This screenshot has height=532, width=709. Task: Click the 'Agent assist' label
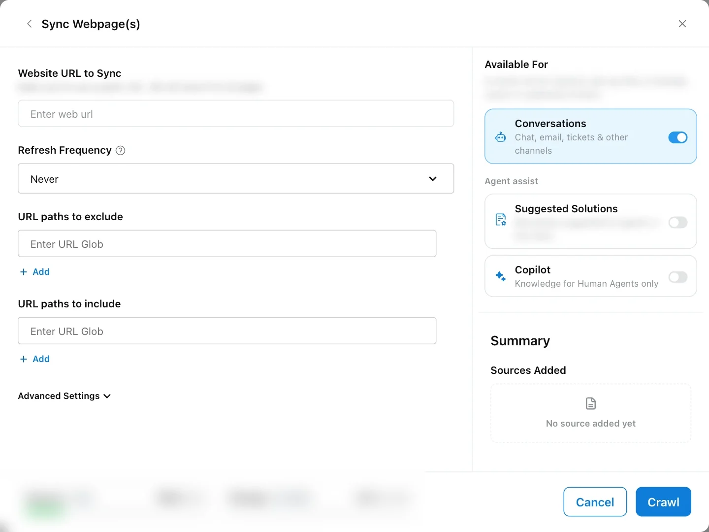pos(511,181)
